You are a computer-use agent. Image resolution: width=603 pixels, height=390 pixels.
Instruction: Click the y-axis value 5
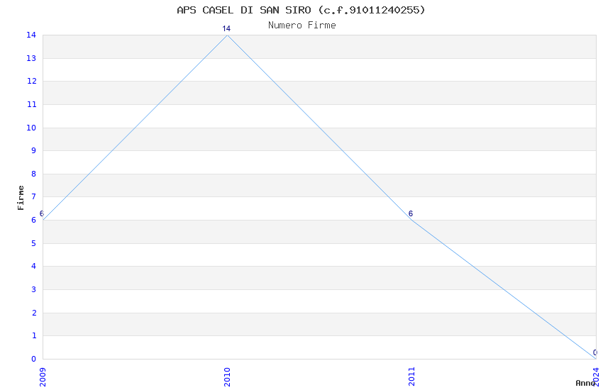click(34, 244)
